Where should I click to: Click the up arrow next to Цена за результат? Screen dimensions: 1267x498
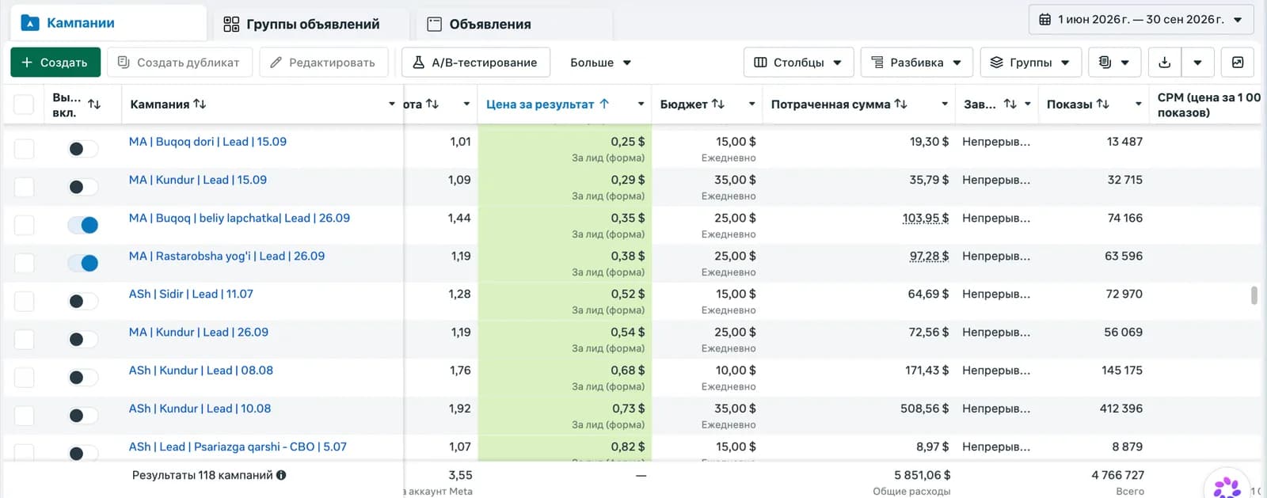(x=604, y=104)
